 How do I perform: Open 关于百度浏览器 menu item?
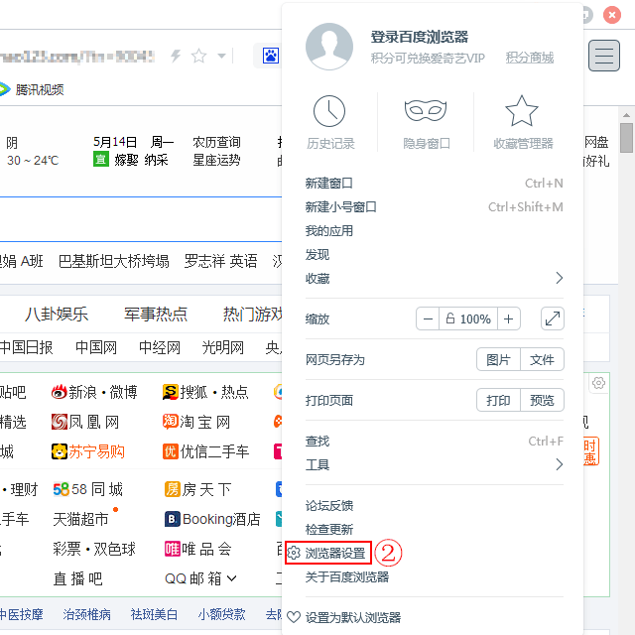[x=347, y=576]
